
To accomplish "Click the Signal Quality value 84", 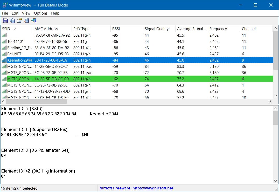I will (x=147, y=67).
